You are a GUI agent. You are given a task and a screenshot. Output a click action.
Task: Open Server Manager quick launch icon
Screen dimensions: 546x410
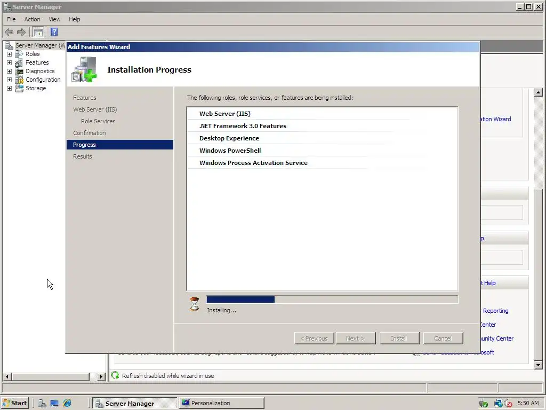pos(42,404)
